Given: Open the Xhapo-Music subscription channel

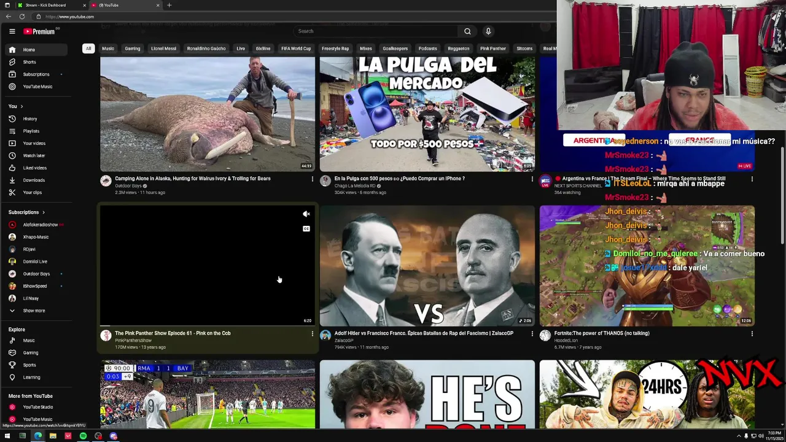Looking at the screenshot, I should coord(36,237).
